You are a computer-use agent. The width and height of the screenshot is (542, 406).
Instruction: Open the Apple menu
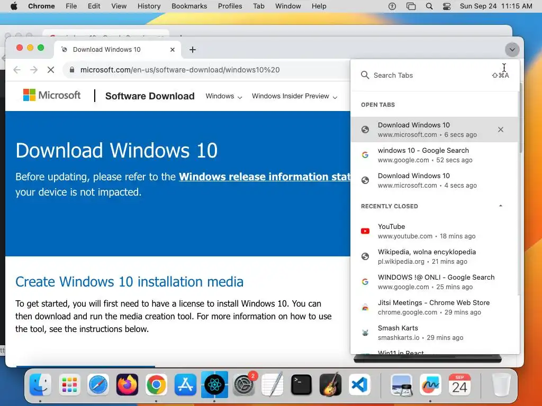click(14, 6)
